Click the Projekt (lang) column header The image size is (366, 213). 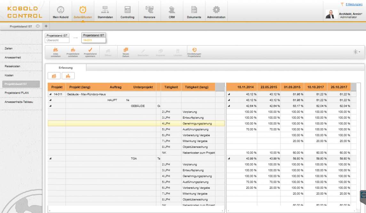coord(80,87)
